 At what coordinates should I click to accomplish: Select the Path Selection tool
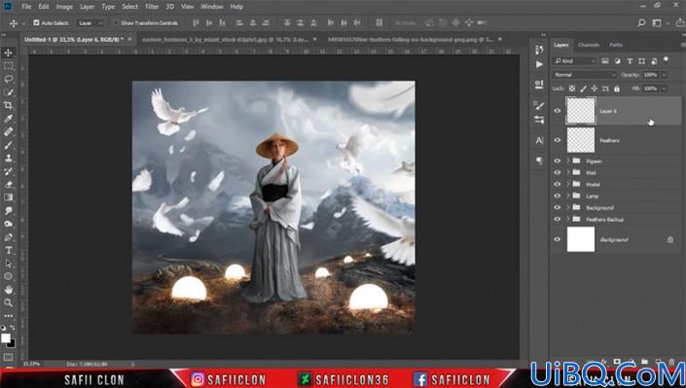click(9, 264)
